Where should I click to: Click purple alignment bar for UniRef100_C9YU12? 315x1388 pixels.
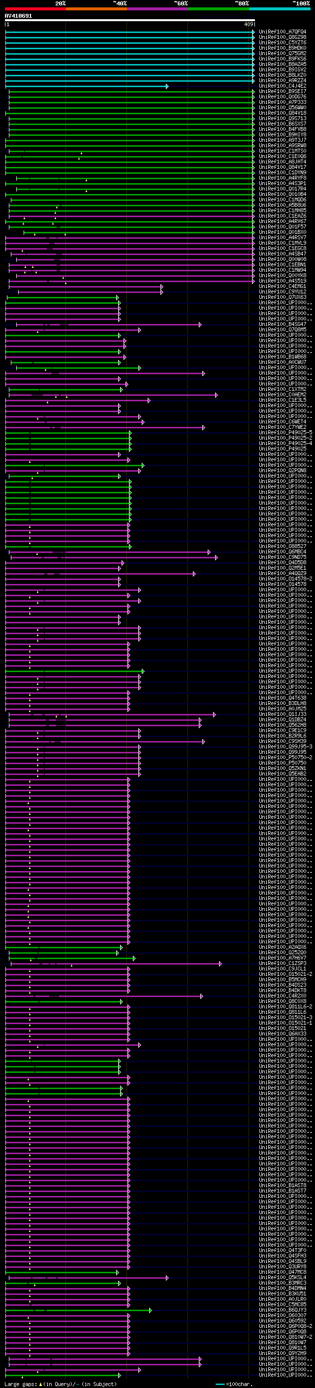point(90,292)
